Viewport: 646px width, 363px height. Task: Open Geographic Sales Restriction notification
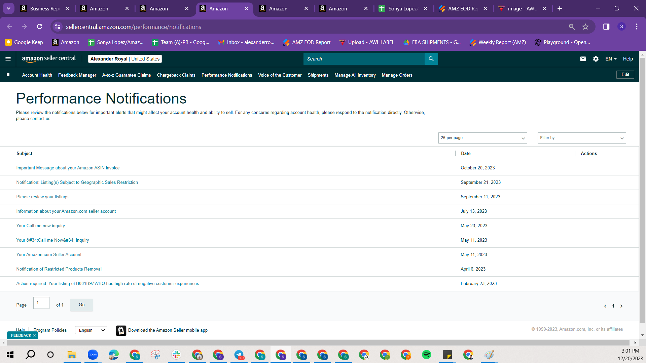click(x=77, y=183)
